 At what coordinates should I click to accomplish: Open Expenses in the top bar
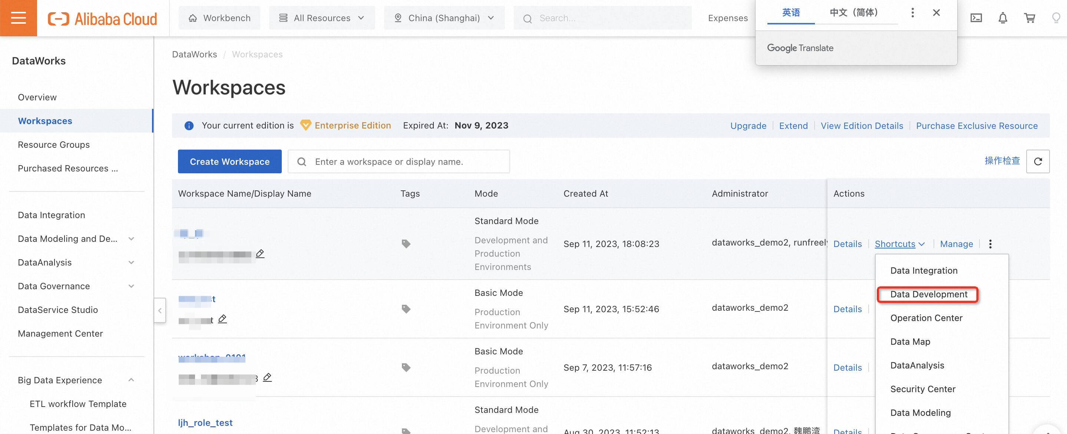click(727, 18)
